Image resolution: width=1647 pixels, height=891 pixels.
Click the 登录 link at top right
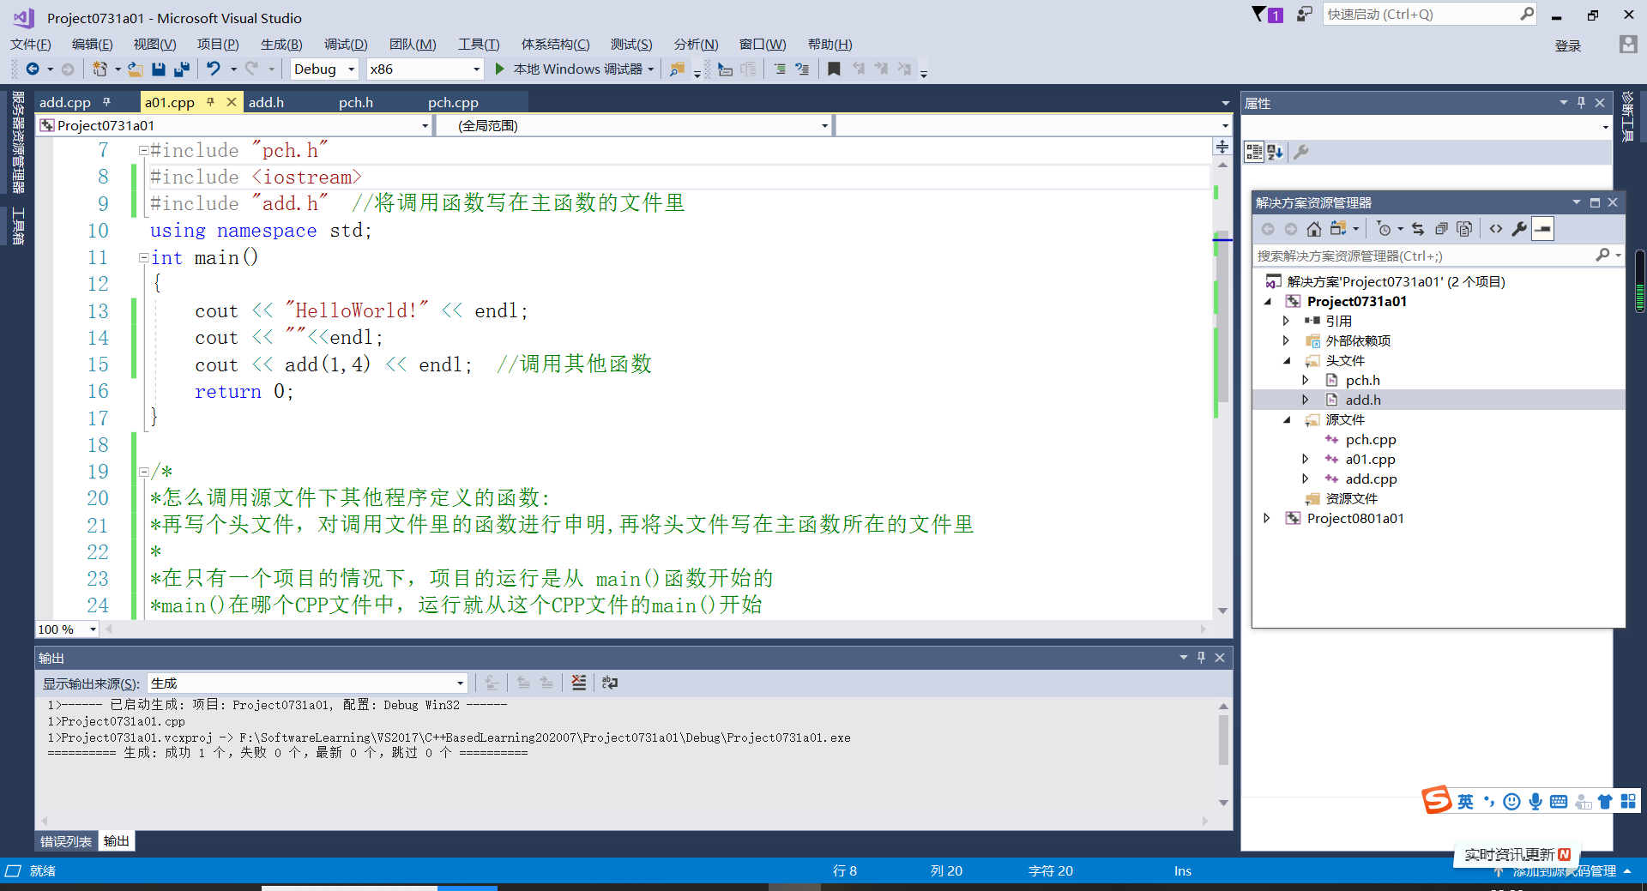(x=1567, y=45)
